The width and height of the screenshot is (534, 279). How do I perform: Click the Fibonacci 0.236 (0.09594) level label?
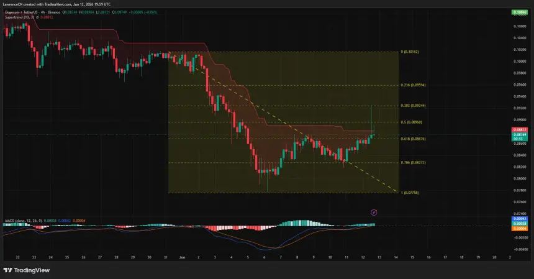[x=413, y=85]
